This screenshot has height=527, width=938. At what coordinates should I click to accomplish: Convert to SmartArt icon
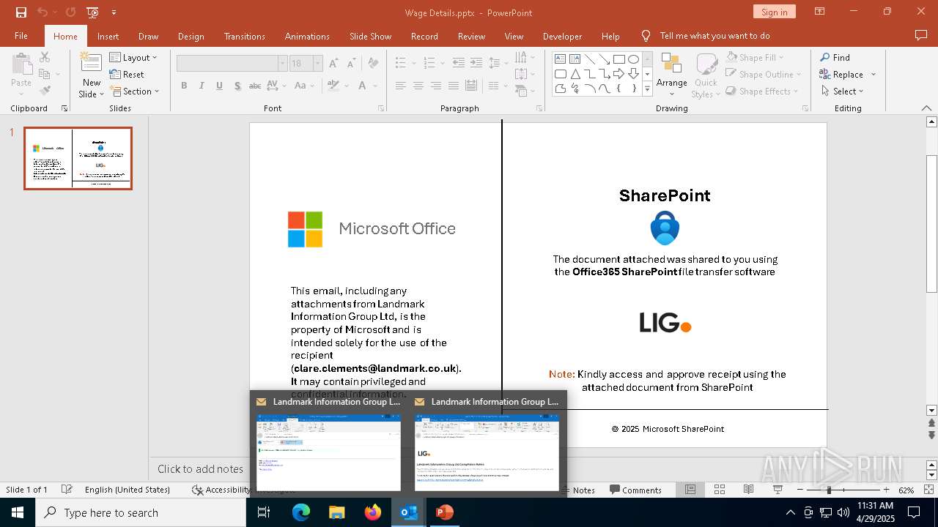pyautogui.click(x=525, y=91)
